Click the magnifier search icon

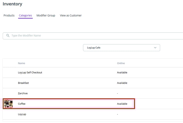tap(8, 36)
